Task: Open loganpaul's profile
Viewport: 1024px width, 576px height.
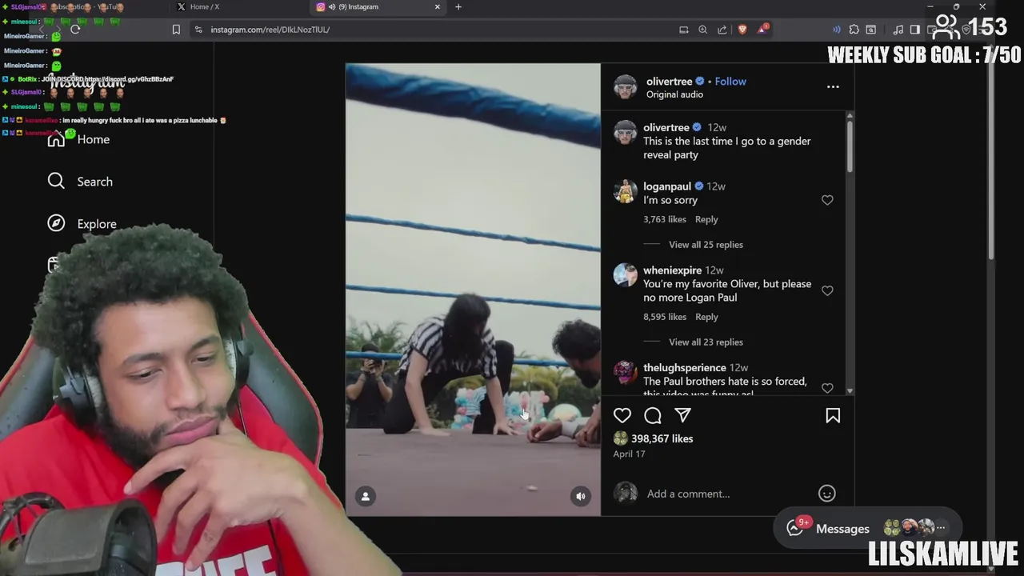Action: (x=667, y=186)
